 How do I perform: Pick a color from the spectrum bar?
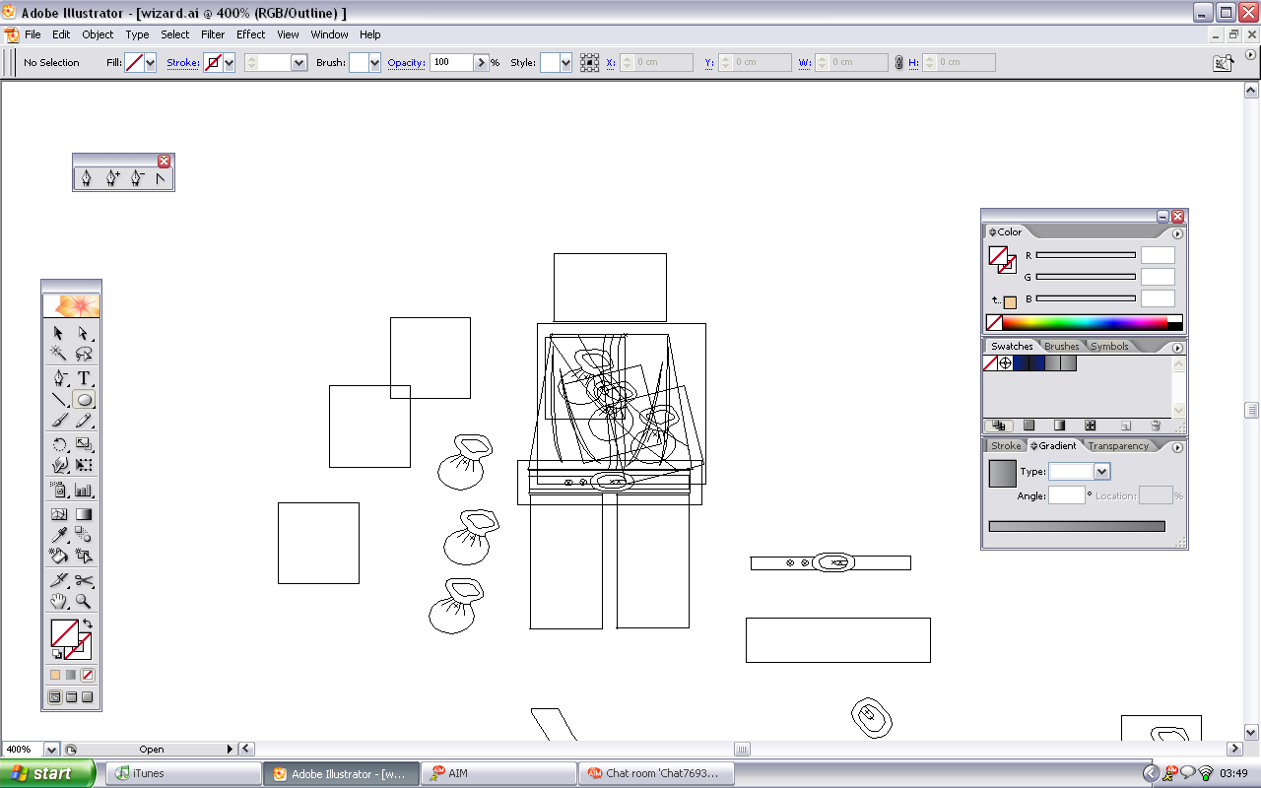click(x=1084, y=322)
